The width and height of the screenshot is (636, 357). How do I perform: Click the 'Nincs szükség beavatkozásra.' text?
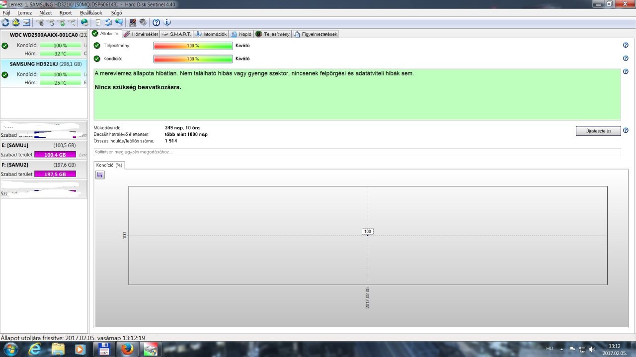[x=138, y=87]
